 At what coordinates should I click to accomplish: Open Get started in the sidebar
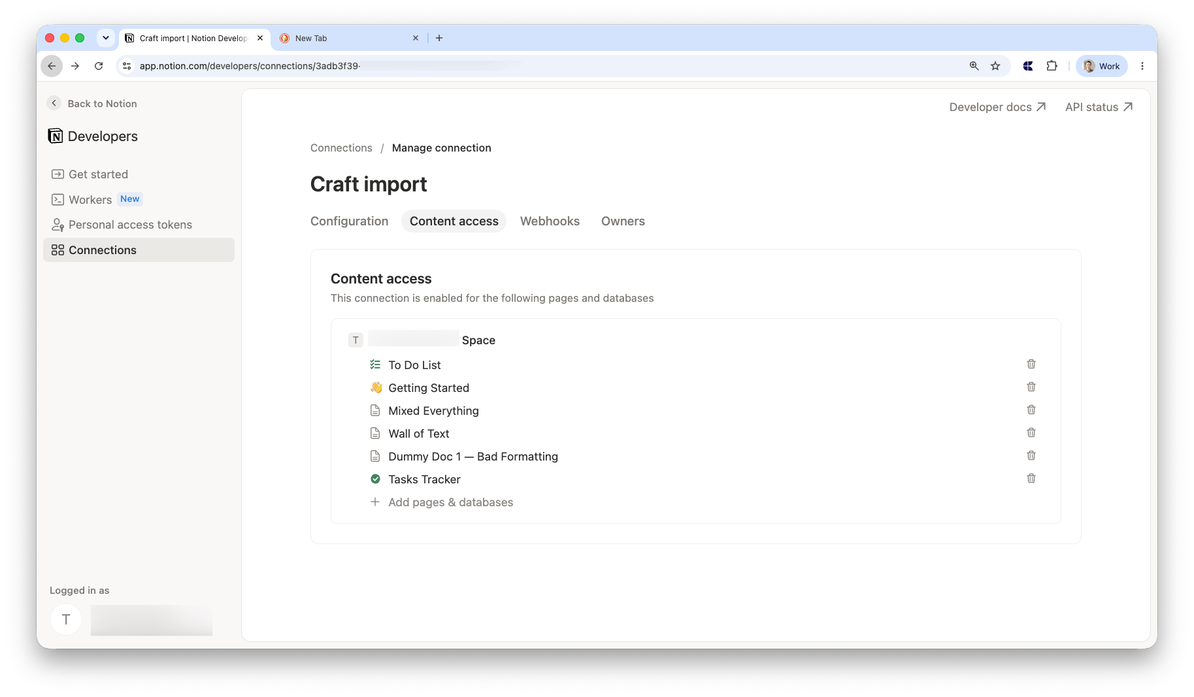click(x=139, y=174)
